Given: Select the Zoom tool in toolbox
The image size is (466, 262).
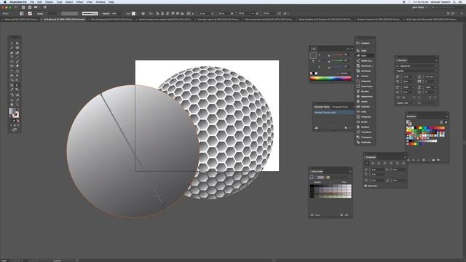Looking at the screenshot, I should pyautogui.click(x=17, y=104).
